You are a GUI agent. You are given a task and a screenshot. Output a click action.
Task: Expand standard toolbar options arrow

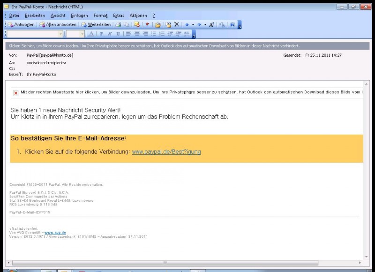(240, 25)
